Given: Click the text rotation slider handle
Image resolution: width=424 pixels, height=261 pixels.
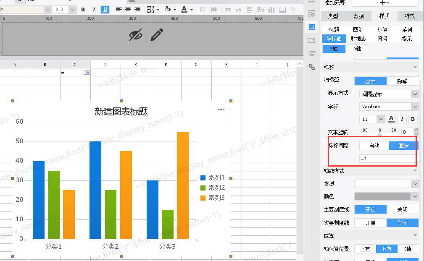Looking at the screenshot, I should [x=379, y=134].
